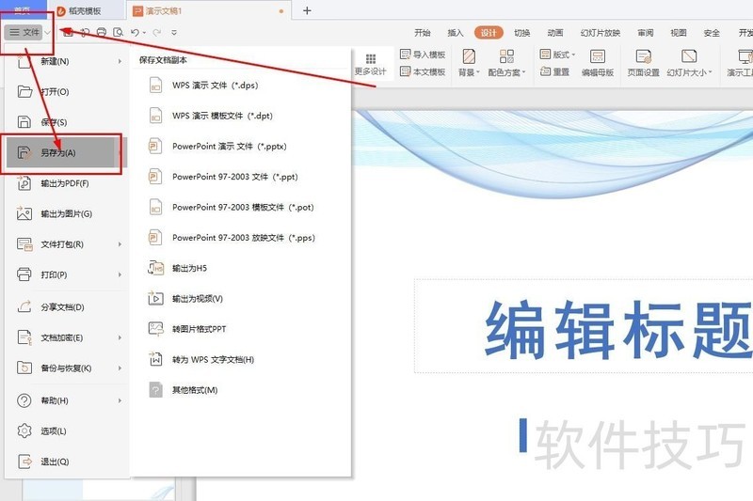Open 备份与恢复(K) submenu
This screenshot has height=501, width=753.
pyautogui.click(x=67, y=368)
